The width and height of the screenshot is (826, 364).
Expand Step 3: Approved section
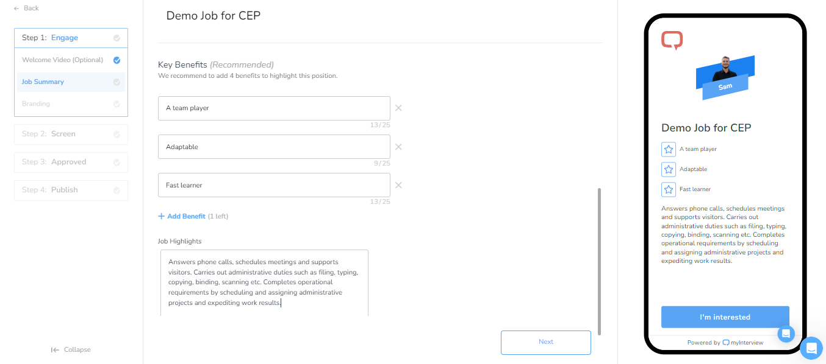click(x=71, y=162)
